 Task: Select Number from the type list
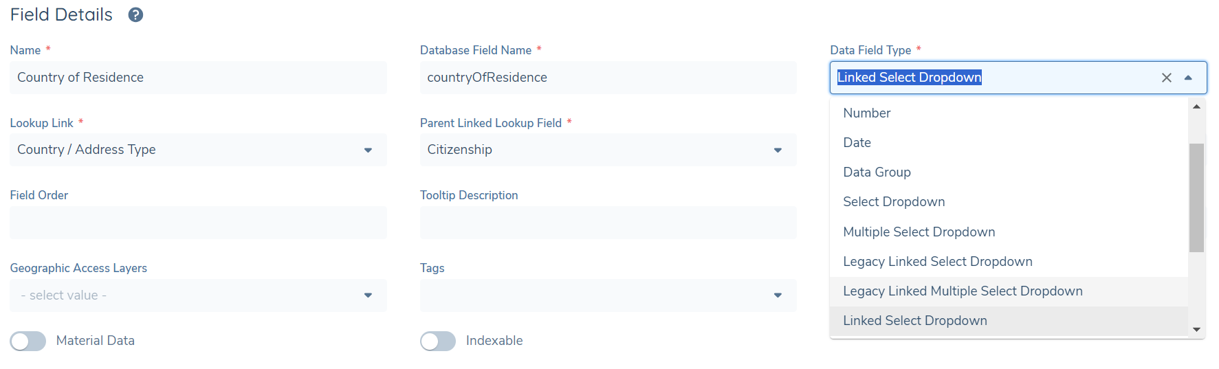coord(866,113)
